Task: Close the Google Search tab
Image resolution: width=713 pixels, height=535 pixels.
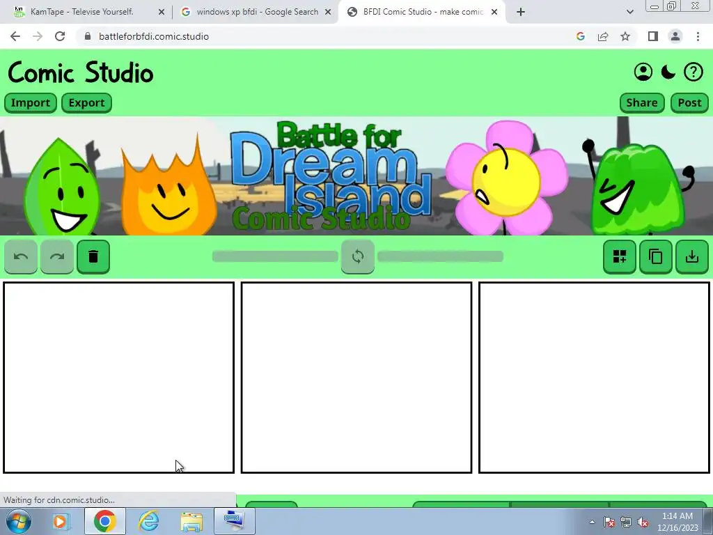Action: click(x=328, y=13)
